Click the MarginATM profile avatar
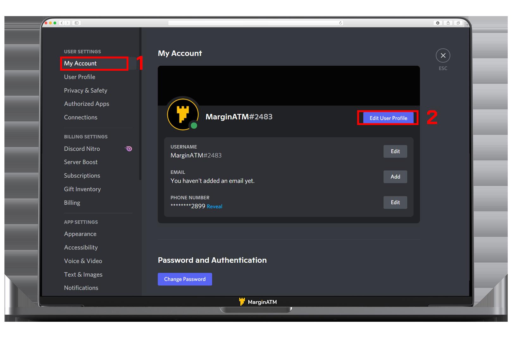 click(x=183, y=114)
